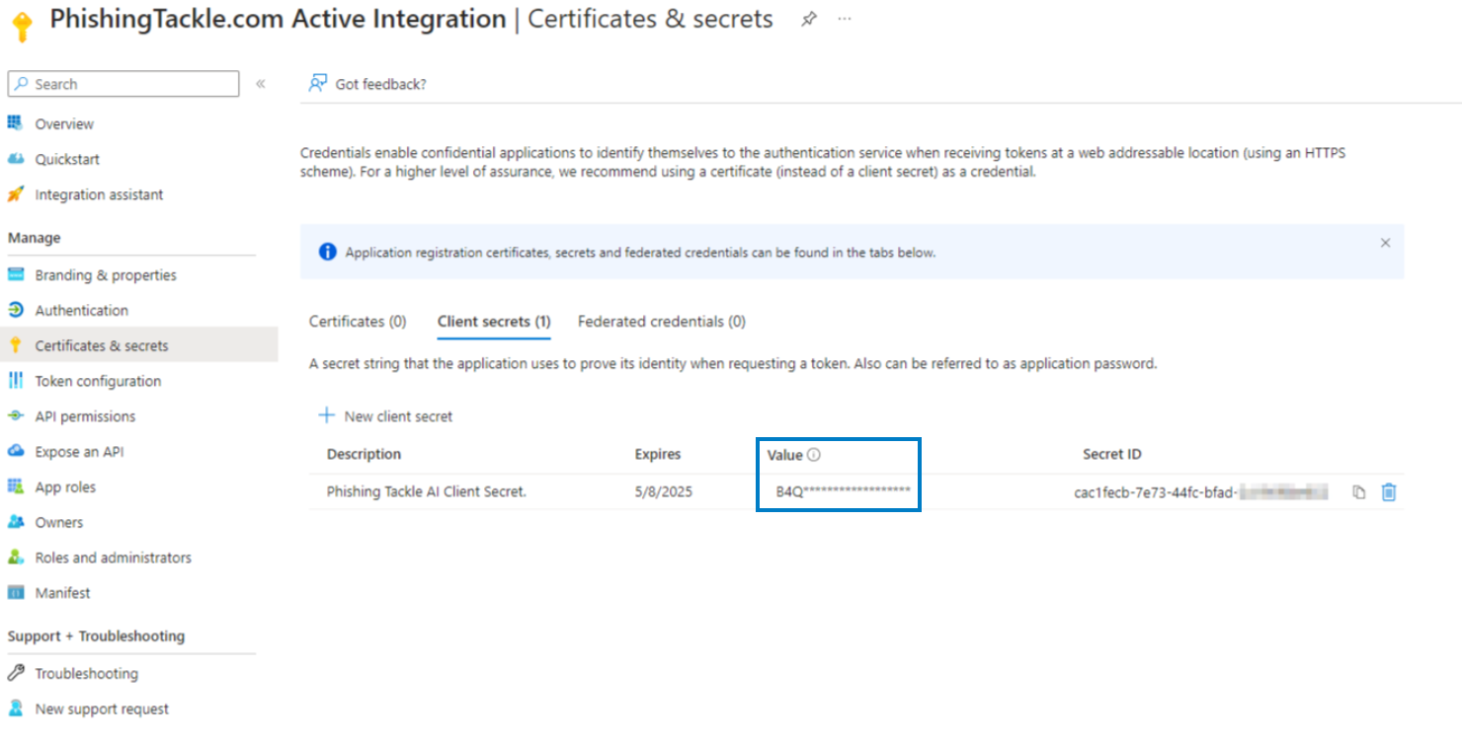The image size is (1462, 745).
Task: Open Manifest page
Action: 62,593
